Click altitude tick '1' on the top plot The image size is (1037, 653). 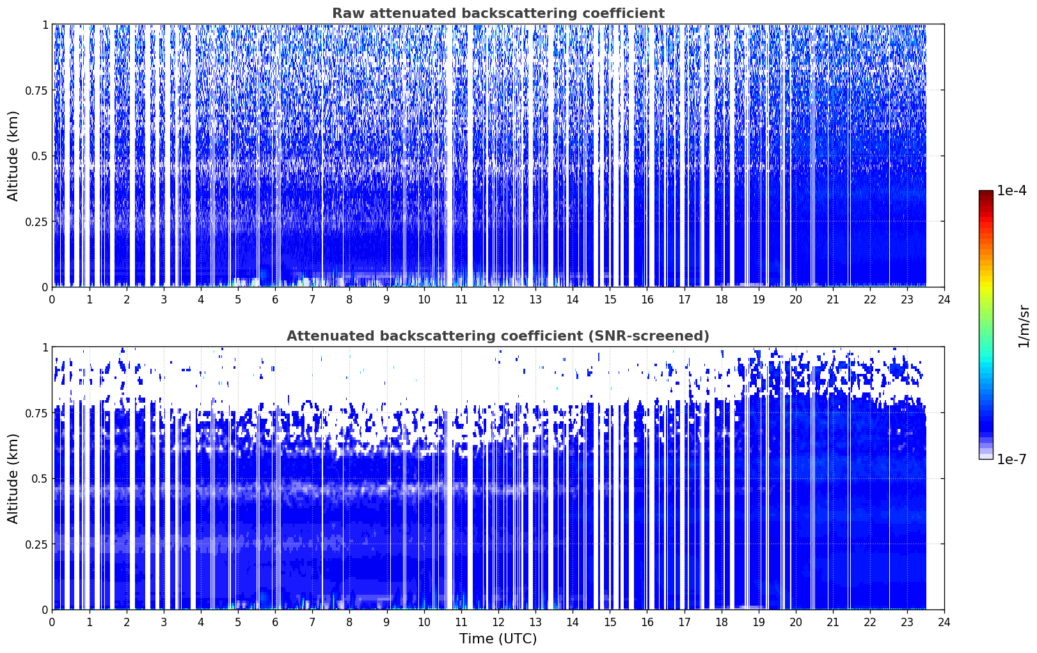45,24
